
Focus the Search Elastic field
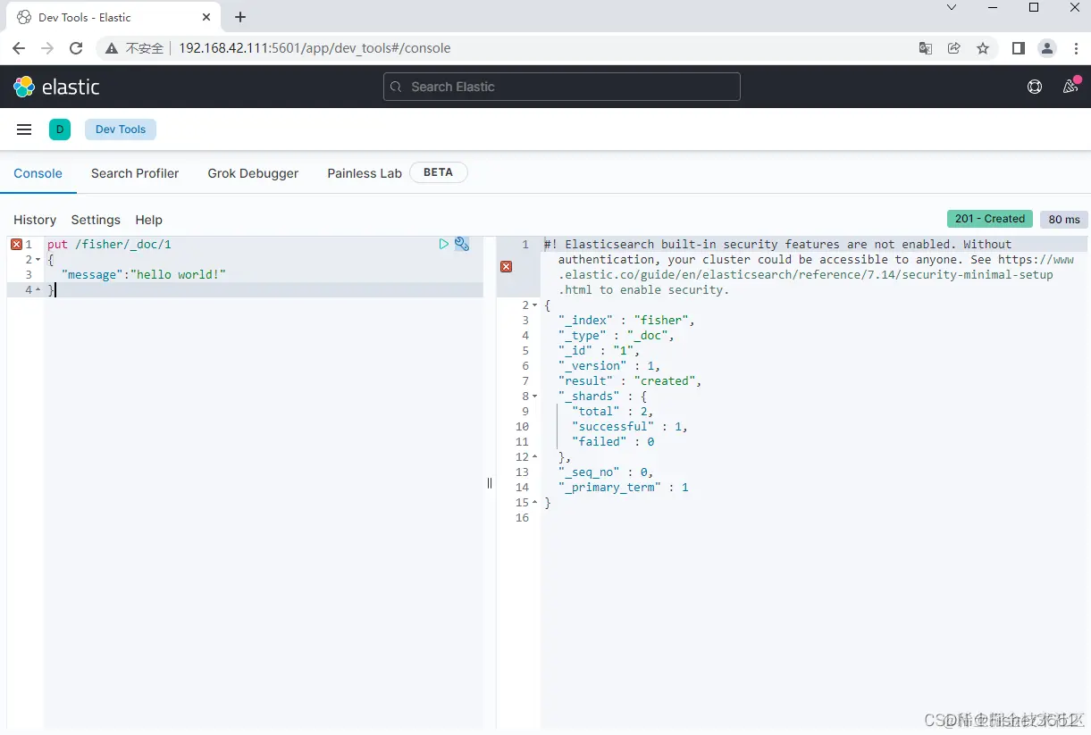click(562, 87)
